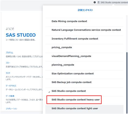Click the SAS STUDIO title text
The width and height of the screenshot is (128, 114).
point(21,35)
